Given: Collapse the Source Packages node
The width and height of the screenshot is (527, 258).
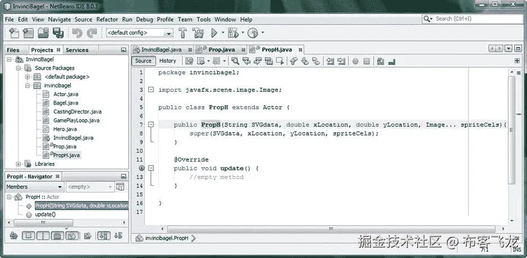Looking at the screenshot, I should [19, 68].
